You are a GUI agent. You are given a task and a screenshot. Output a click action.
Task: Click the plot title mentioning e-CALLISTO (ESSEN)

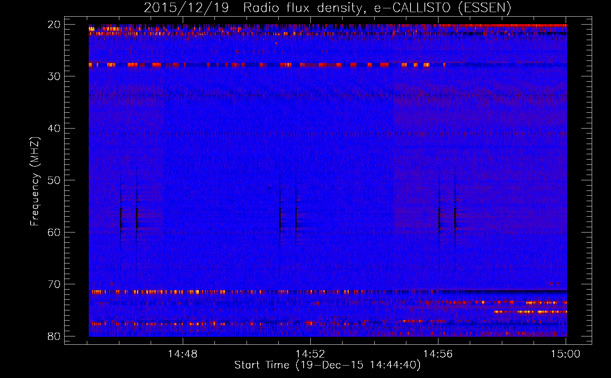[x=327, y=8]
